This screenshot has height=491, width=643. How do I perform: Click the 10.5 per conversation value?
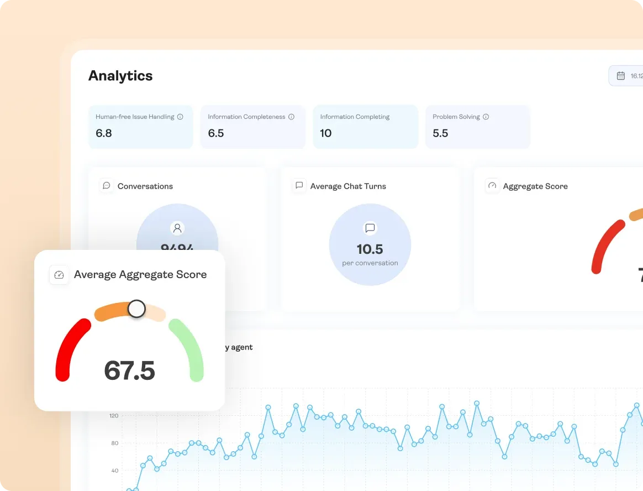[x=370, y=249]
